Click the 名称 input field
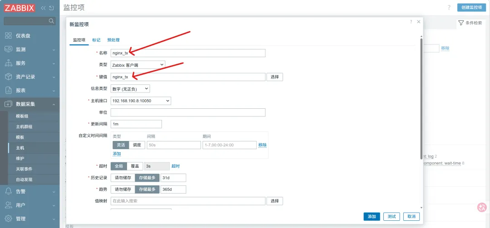This screenshot has width=490, height=228. (188, 53)
